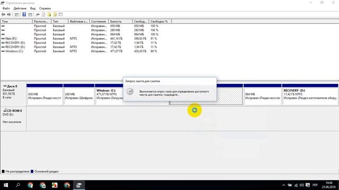
Task: Click the clock icon in the dialog
Action: click(130, 91)
